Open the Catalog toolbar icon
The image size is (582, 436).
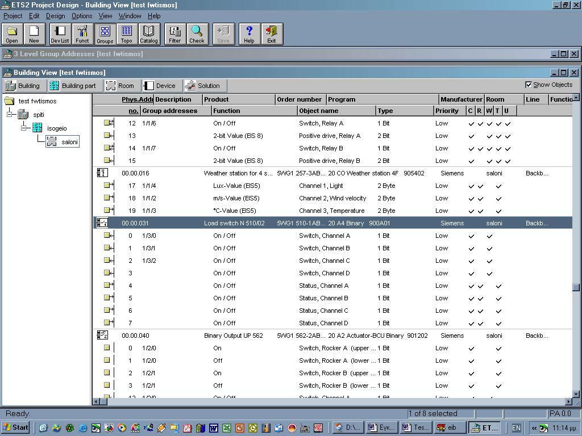149,34
